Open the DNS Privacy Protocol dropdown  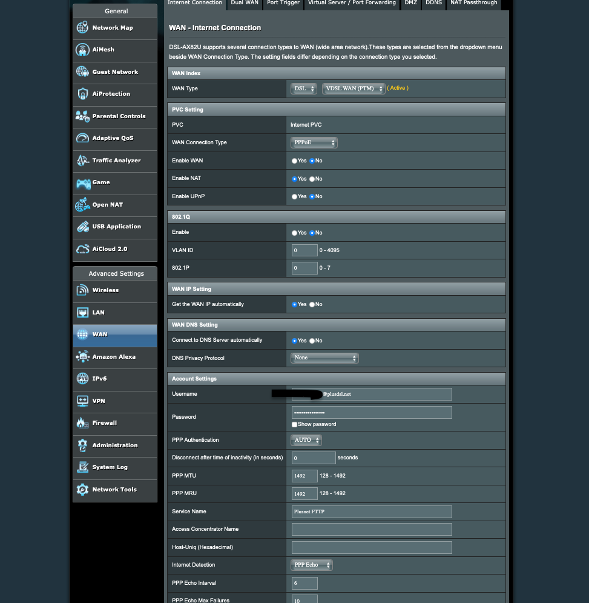point(324,358)
